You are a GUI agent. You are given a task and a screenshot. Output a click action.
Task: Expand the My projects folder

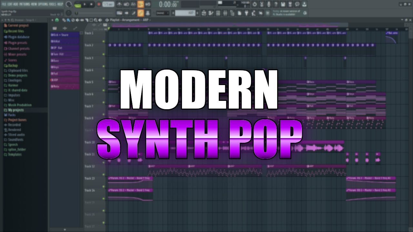[15, 110]
